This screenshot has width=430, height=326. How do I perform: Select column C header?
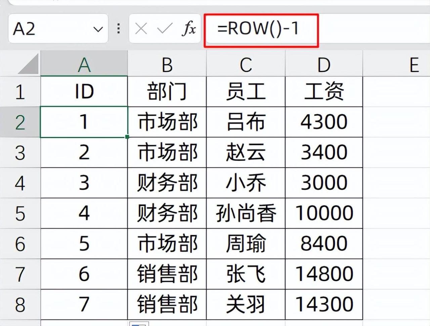coord(246,63)
